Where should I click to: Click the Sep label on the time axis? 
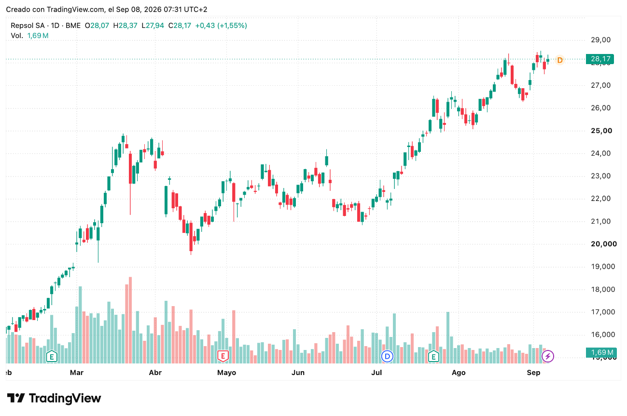pos(533,373)
